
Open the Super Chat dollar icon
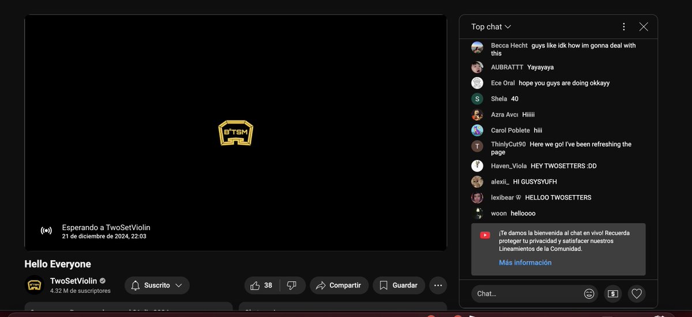point(613,293)
